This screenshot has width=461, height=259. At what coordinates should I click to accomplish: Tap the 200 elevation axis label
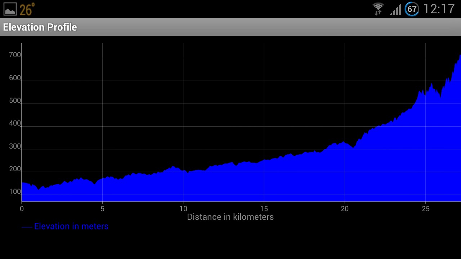pyautogui.click(x=15, y=169)
